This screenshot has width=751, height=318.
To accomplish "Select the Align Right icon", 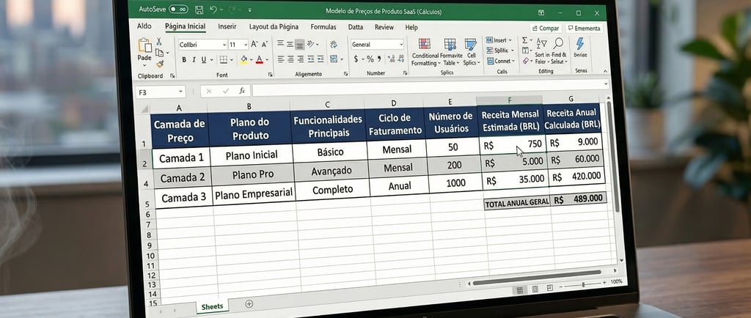I will [300, 59].
